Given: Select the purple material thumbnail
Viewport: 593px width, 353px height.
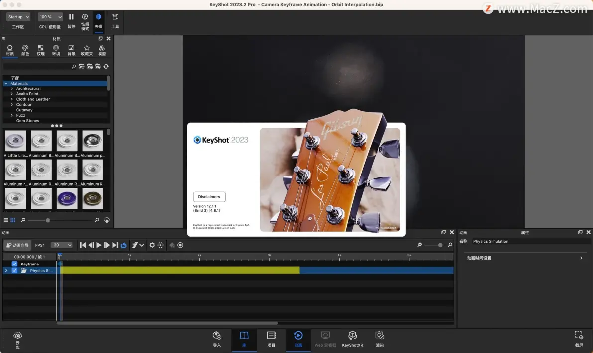Looking at the screenshot, I should pos(67,198).
